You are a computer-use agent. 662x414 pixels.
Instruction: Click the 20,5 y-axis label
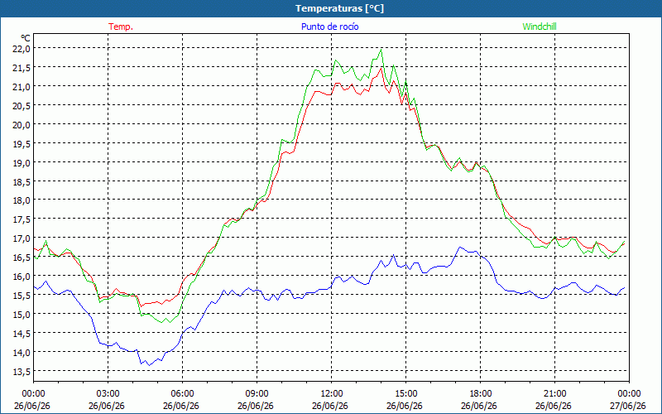pyautogui.click(x=22, y=106)
